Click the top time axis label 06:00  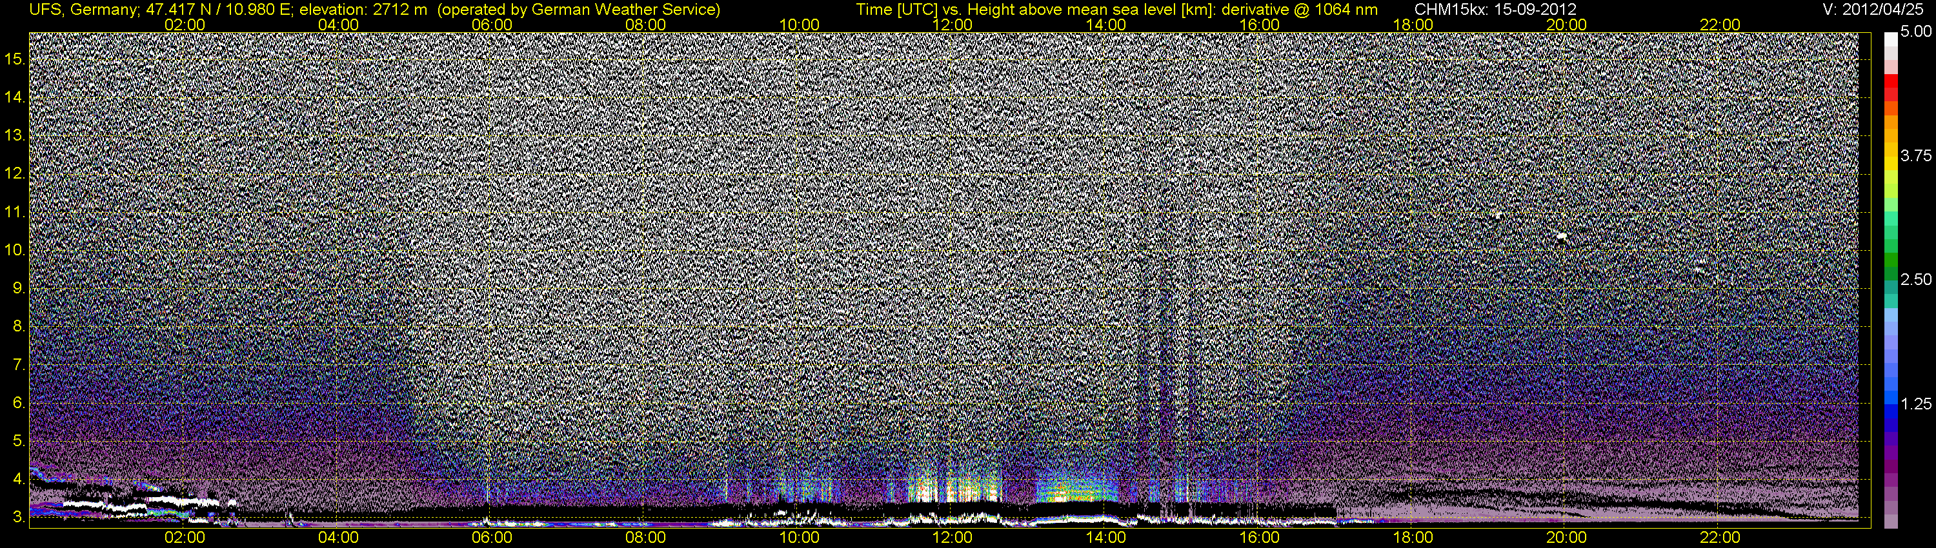click(x=492, y=24)
